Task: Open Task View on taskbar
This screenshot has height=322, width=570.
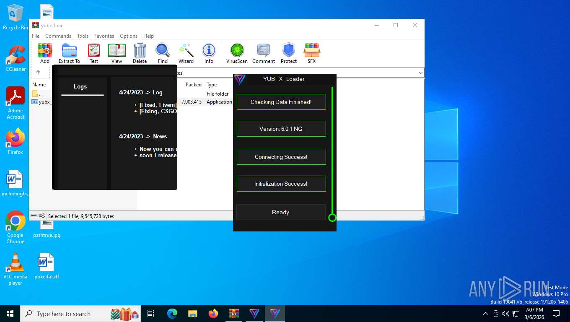Action: pyautogui.click(x=151, y=314)
